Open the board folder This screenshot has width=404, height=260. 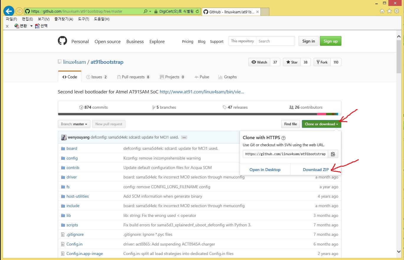click(x=72, y=148)
